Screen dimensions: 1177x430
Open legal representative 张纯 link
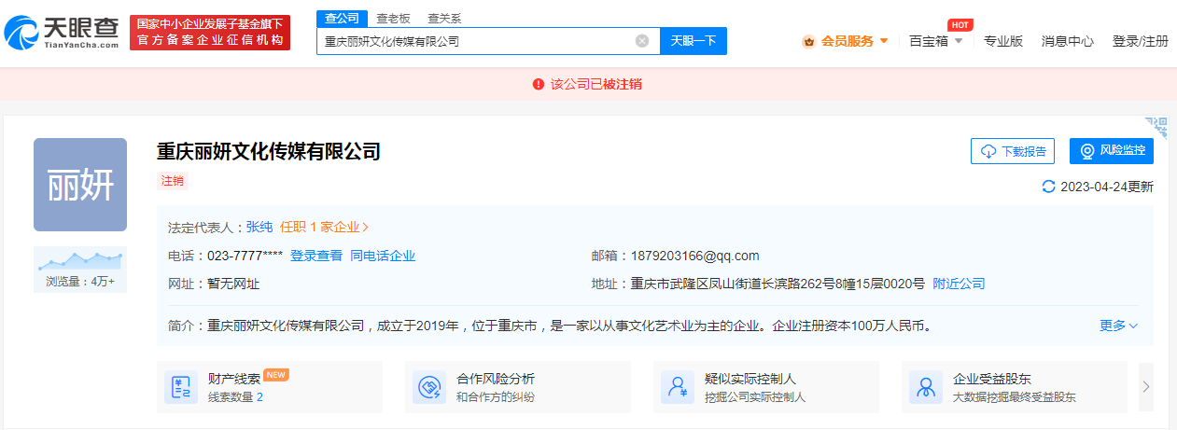259,227
